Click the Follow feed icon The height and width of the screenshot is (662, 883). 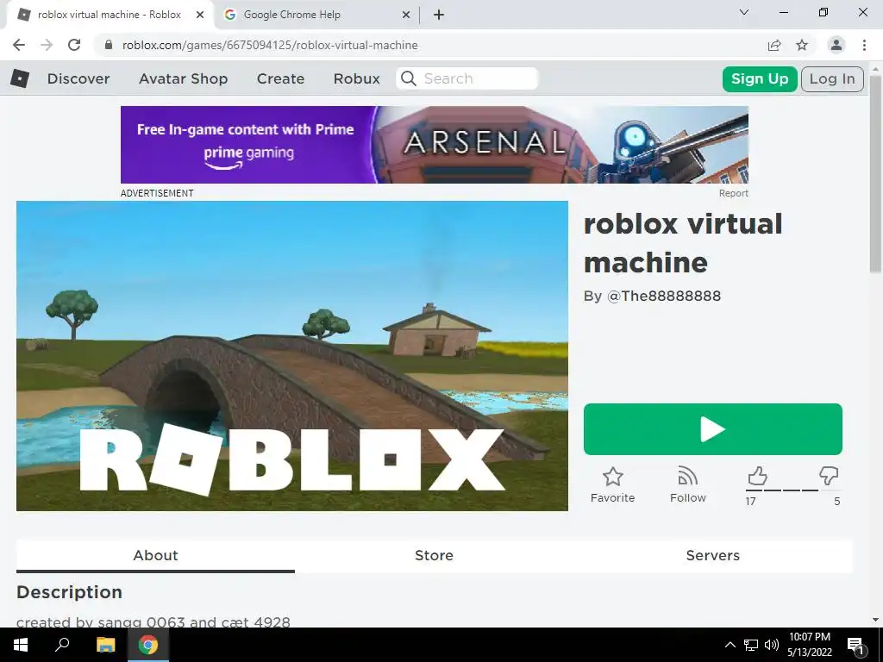pyautogui.click(x=687, y=477)
